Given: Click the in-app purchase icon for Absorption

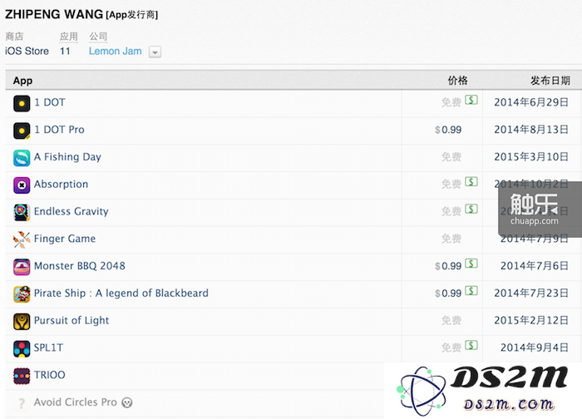Looking at the screenshot, I should [x=471, y=181].
